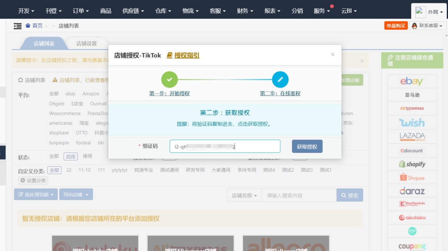Click the shopify logo in right sidebar
The image size is (448, 251).
tap(411, 164)
